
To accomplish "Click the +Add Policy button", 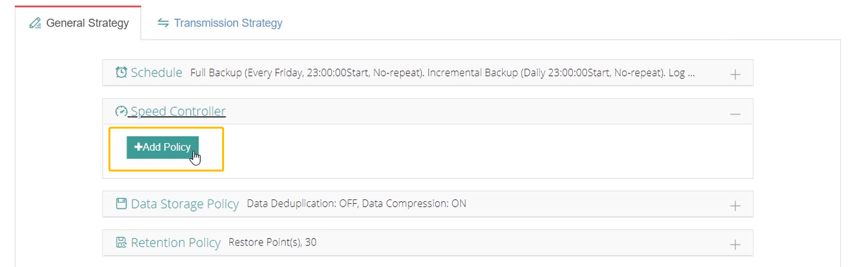I will (162, 147).
